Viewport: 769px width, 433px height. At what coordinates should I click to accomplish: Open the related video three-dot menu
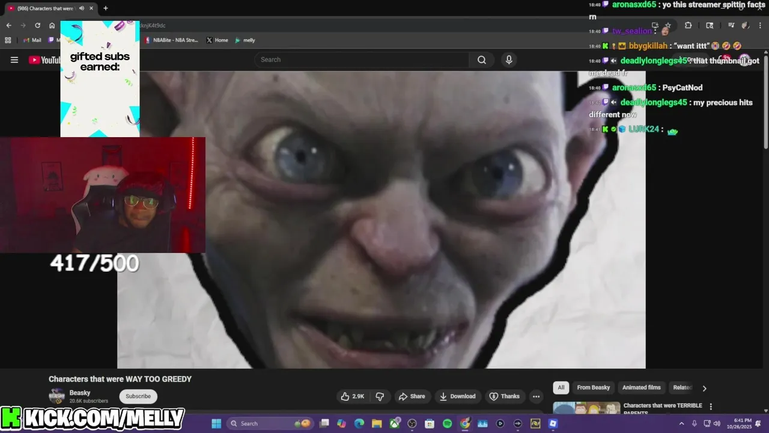point(711,407)
